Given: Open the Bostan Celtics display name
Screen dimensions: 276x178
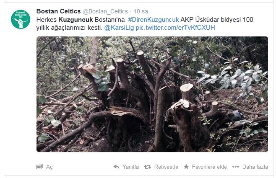Looking at the screenshot, I should click(58, 11).
